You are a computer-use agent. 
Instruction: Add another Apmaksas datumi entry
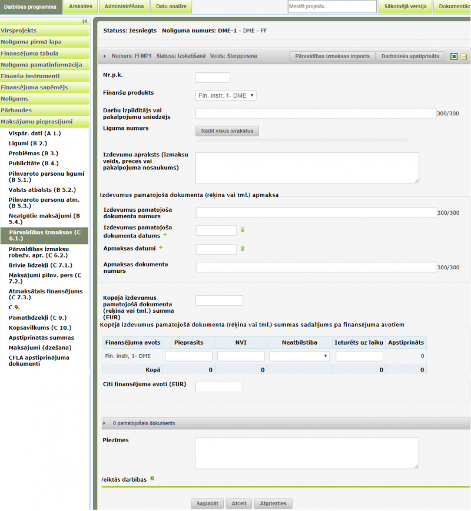coord(161,248)
